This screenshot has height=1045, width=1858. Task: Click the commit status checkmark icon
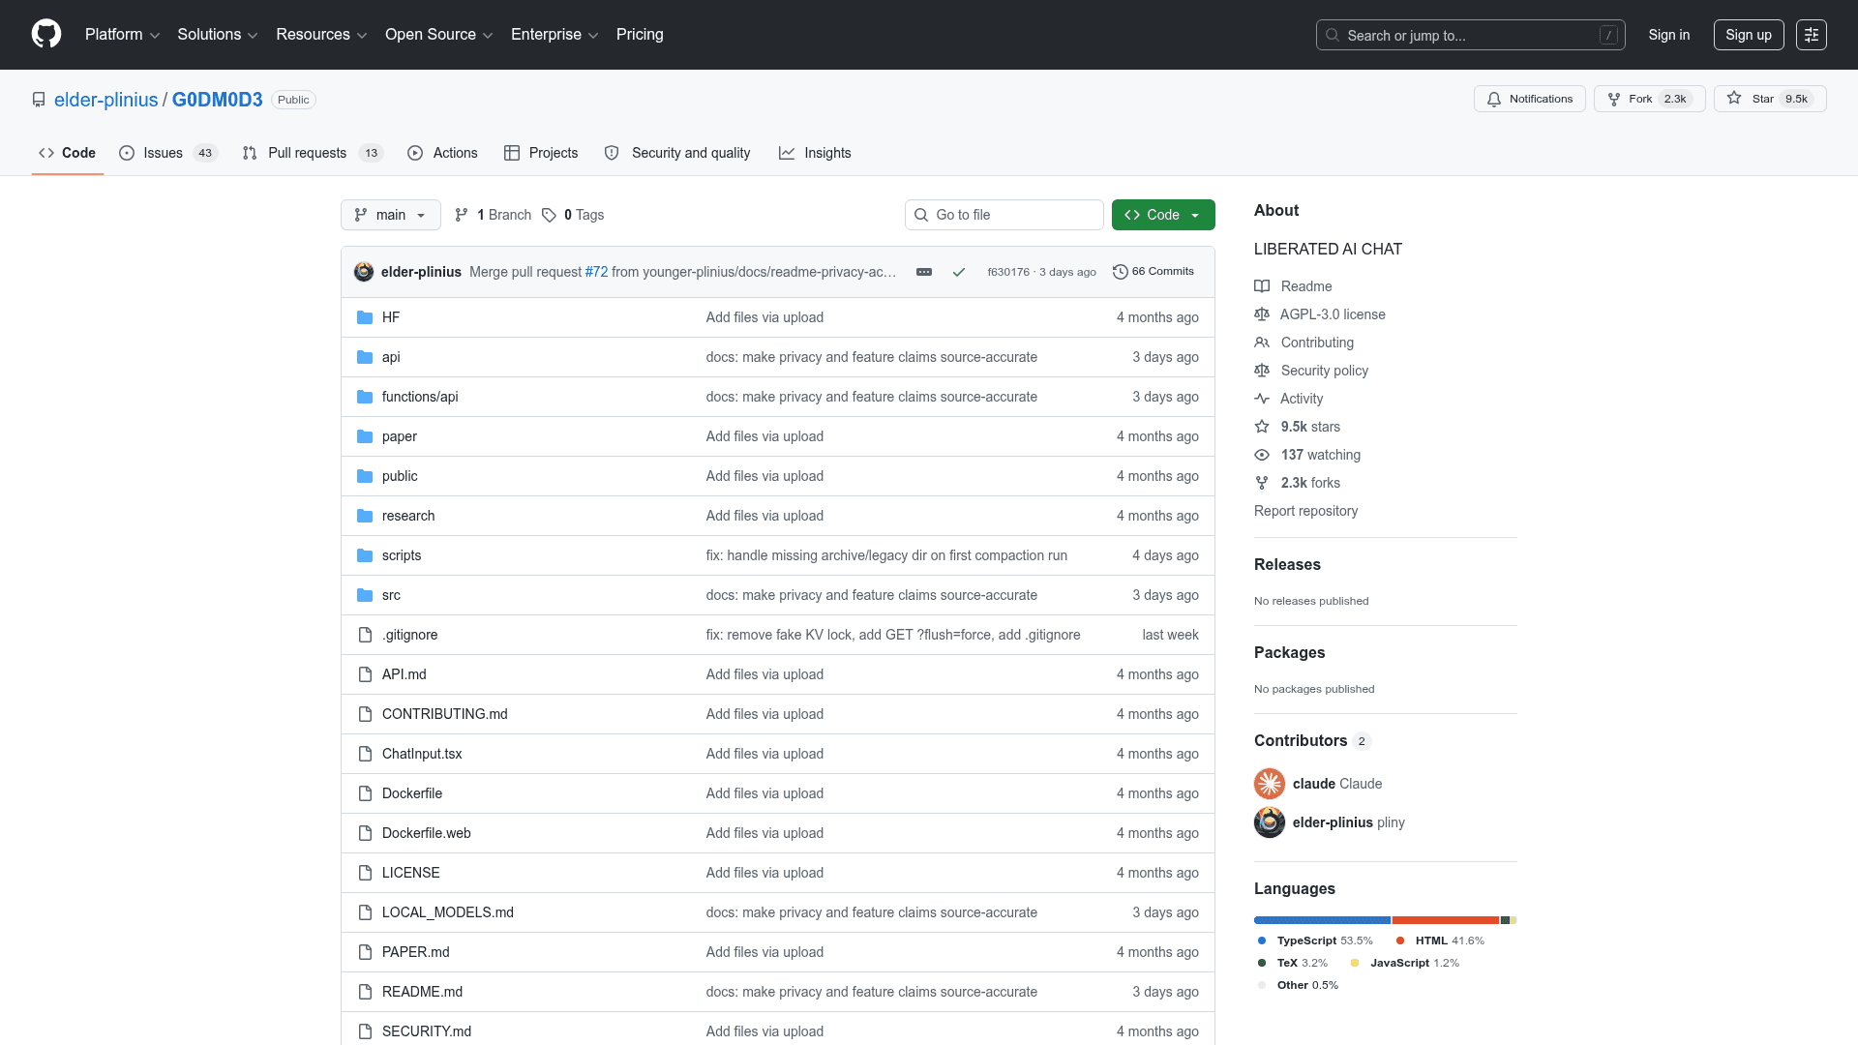[x=958, y=272]
